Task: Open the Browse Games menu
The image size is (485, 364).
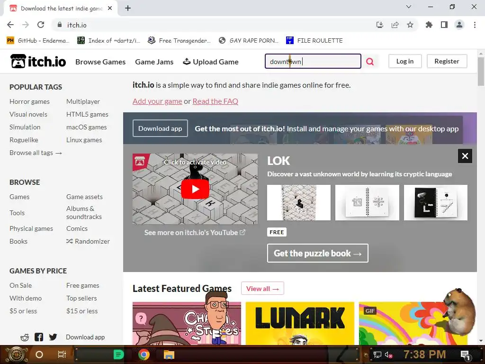Action: [100, 62]
